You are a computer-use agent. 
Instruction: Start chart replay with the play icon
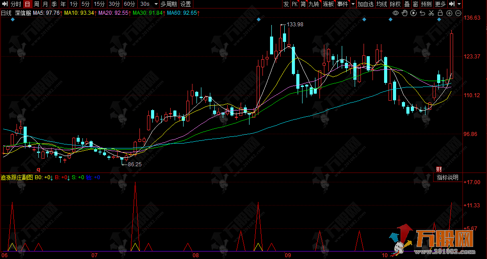pos(413,13)
